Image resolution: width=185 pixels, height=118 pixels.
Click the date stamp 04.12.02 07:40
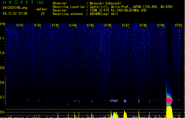15,14
